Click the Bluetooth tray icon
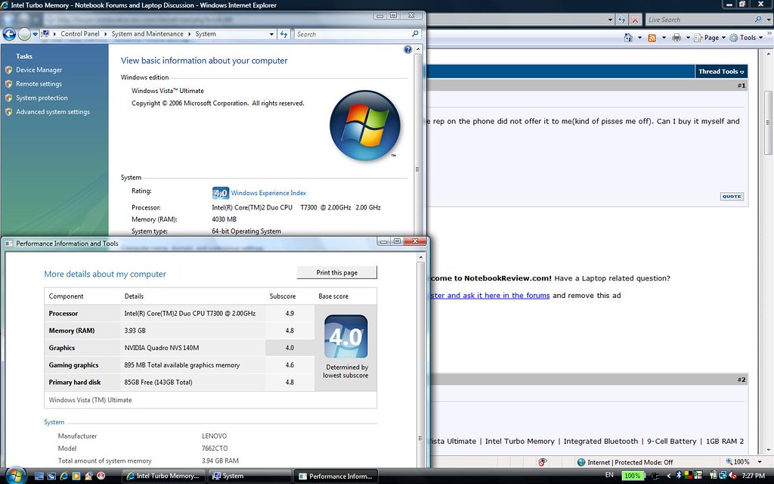 [678, 476]
